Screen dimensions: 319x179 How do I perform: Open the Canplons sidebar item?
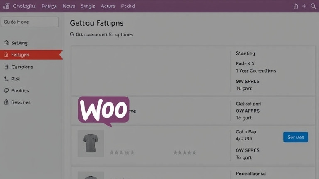22,67
